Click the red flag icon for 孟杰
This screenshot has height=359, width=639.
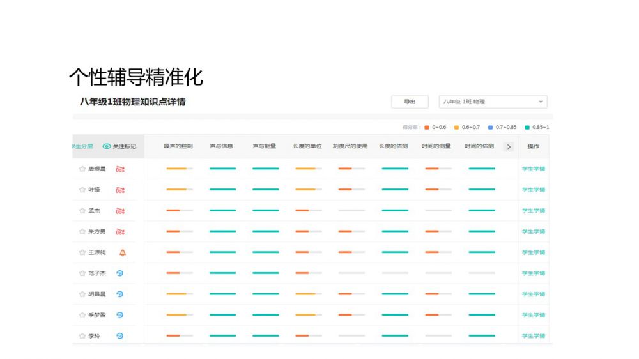120,211
